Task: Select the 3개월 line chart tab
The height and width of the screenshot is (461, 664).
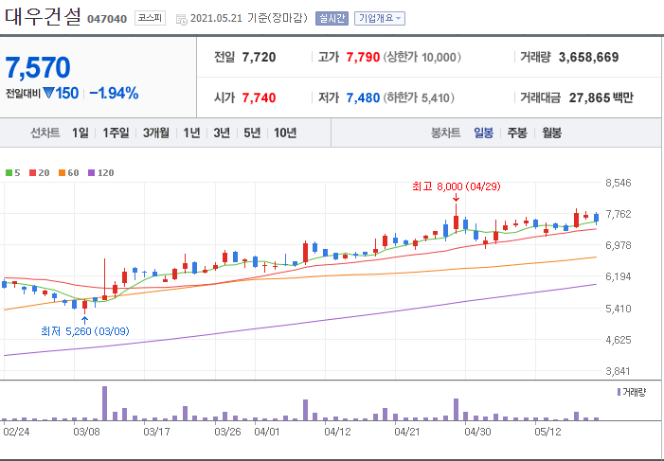Action: tap(156, 133)
